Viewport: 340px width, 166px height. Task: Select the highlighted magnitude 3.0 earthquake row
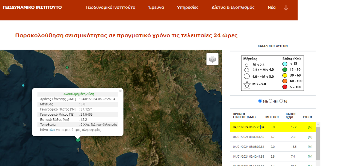click(272, 127)
